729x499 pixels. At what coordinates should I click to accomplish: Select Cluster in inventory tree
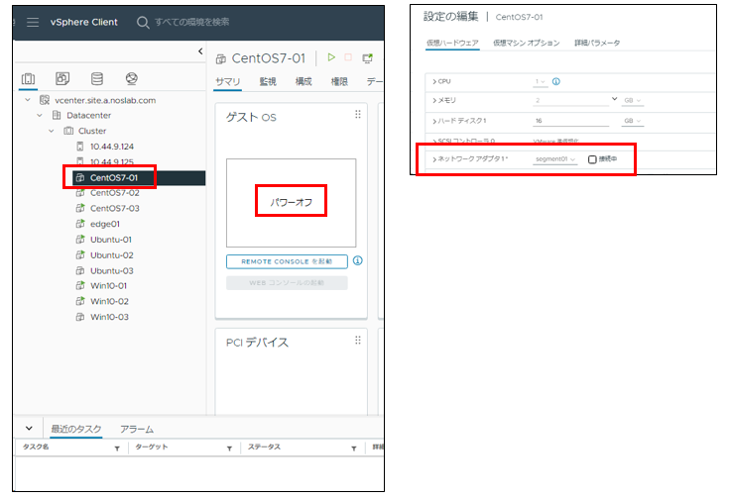point(92,131)
